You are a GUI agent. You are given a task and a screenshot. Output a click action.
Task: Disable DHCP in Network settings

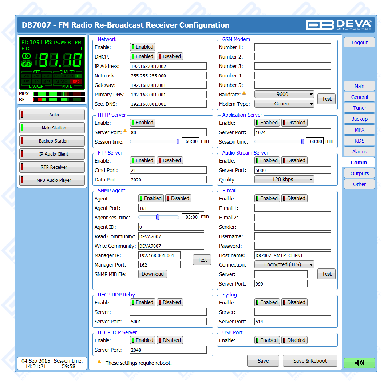coord(170,56)
